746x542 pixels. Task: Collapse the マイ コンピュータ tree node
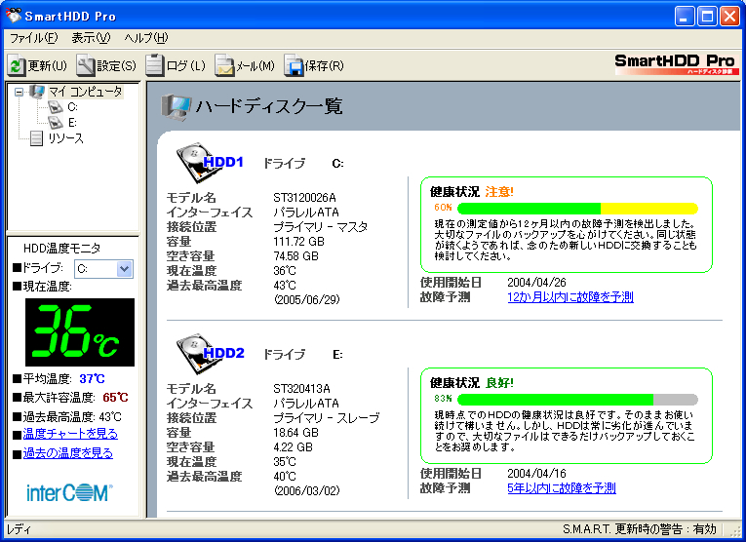pos(19,92)
